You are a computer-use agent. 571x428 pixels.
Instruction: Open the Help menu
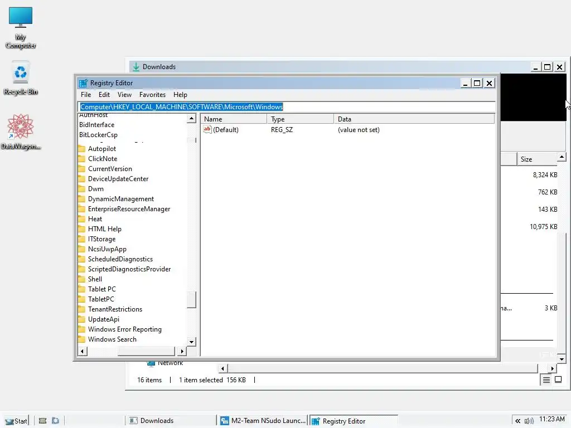pos(180,95)
